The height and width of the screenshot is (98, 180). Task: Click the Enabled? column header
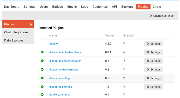pos(129,35)
